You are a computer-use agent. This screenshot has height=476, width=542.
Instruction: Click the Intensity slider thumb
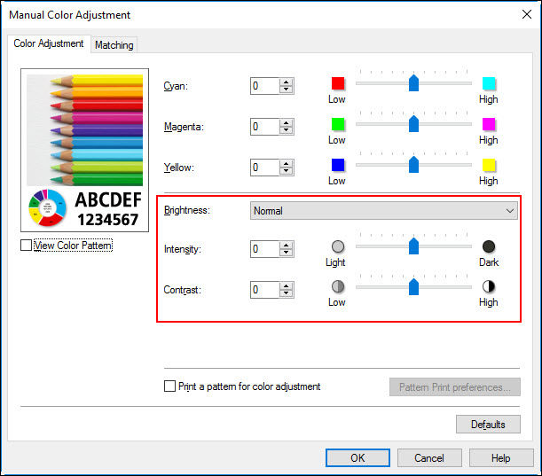click(413, 246)
